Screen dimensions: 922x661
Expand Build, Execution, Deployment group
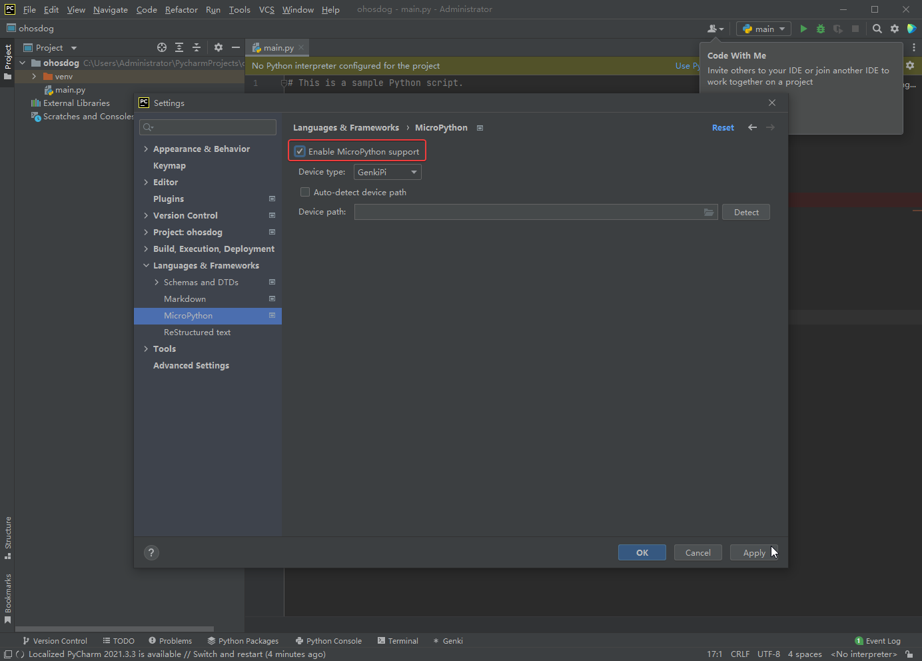pyautogui.click(x=146, y=249)
